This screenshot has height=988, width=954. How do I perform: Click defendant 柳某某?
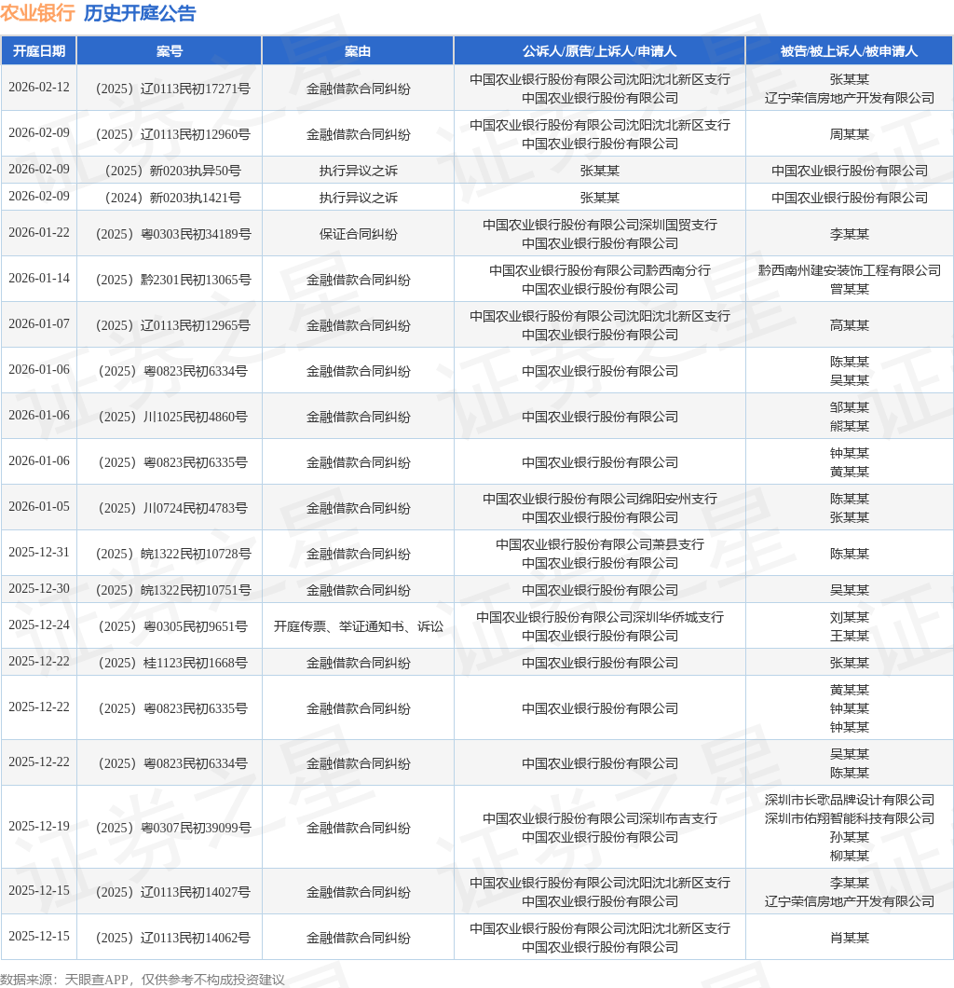point(850,856)
